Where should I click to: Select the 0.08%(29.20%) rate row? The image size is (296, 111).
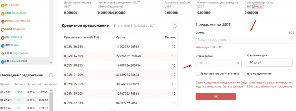click(x=120, y=93)
